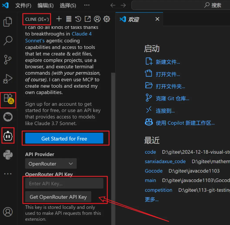Show more activity bar views via ellipsis

(8, 174)
